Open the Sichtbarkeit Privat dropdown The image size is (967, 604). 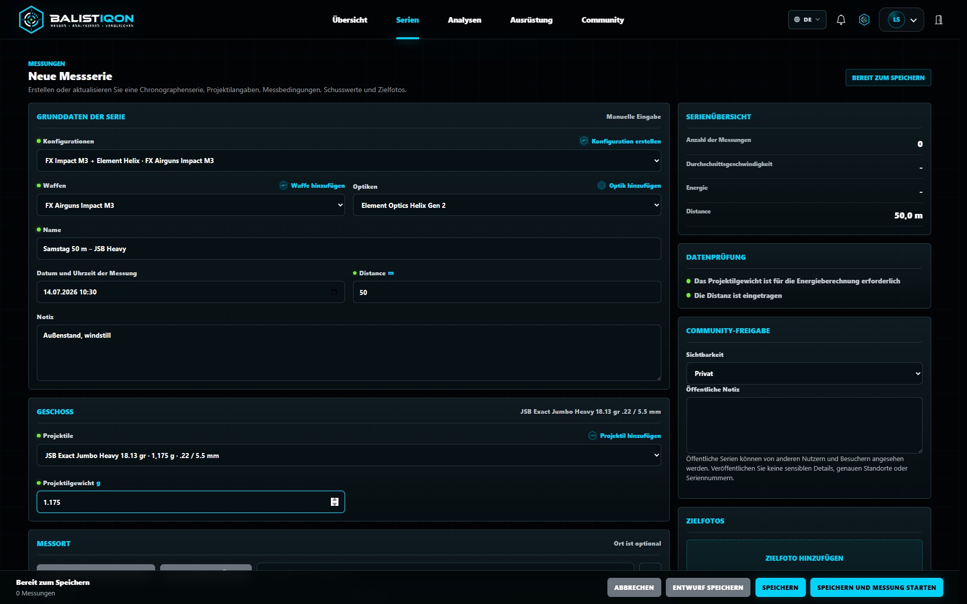(x=804, y=373)
